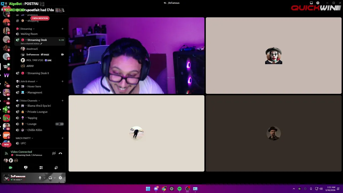Open Spotify from the taskbar
The width and height of the screenshot is (343, 193).
[180, 189]
